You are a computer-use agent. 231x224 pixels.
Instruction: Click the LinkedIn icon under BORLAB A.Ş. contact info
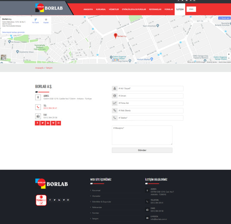pos(48,123)
